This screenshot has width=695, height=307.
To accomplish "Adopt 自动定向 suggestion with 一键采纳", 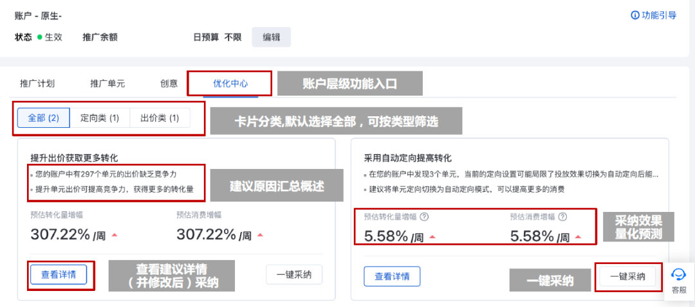I will pyautogui.click(x=627, y=276).
